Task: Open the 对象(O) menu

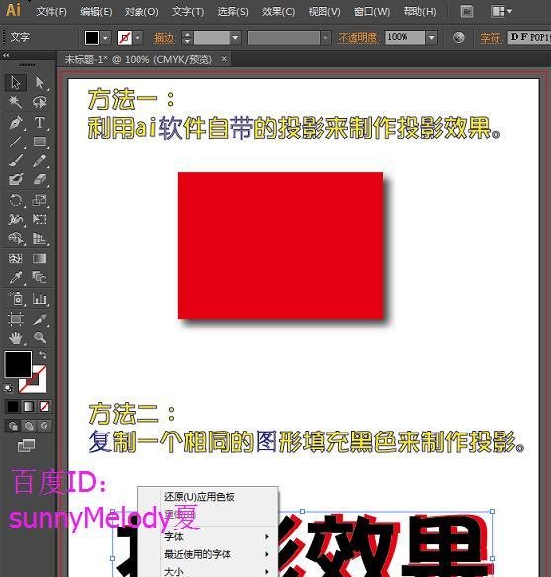Action: 141,12
